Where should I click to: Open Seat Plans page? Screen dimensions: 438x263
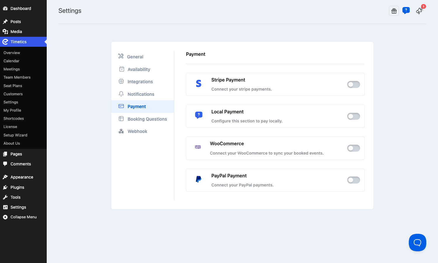pos(13,86)
